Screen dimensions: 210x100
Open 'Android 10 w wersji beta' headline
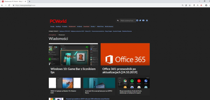(98, 92)
